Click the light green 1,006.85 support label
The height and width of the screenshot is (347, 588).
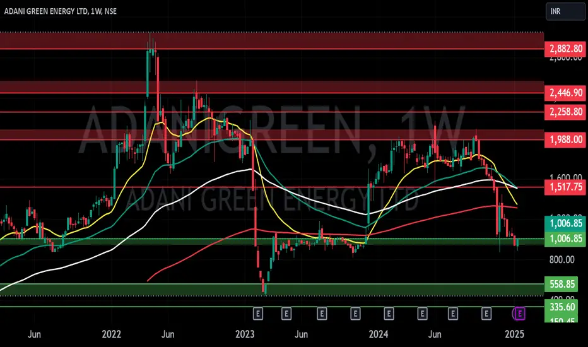pos(565,238)
